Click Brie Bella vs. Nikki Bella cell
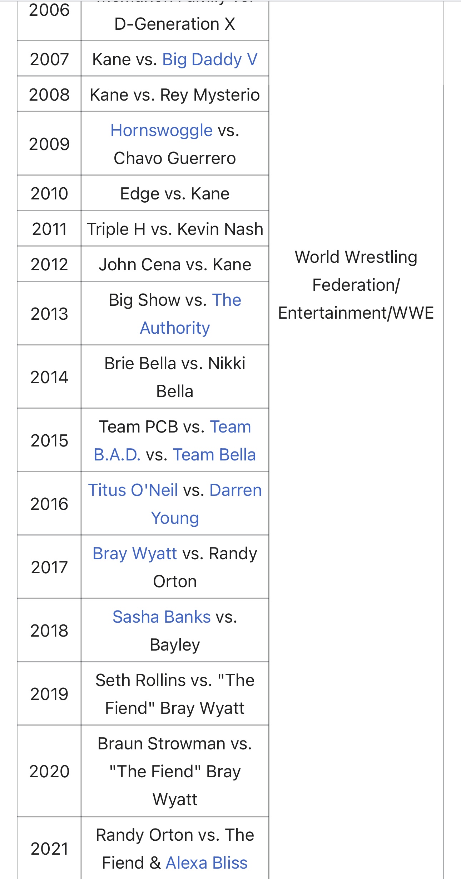This screenshot has height=879, width=461. point(175,377)
